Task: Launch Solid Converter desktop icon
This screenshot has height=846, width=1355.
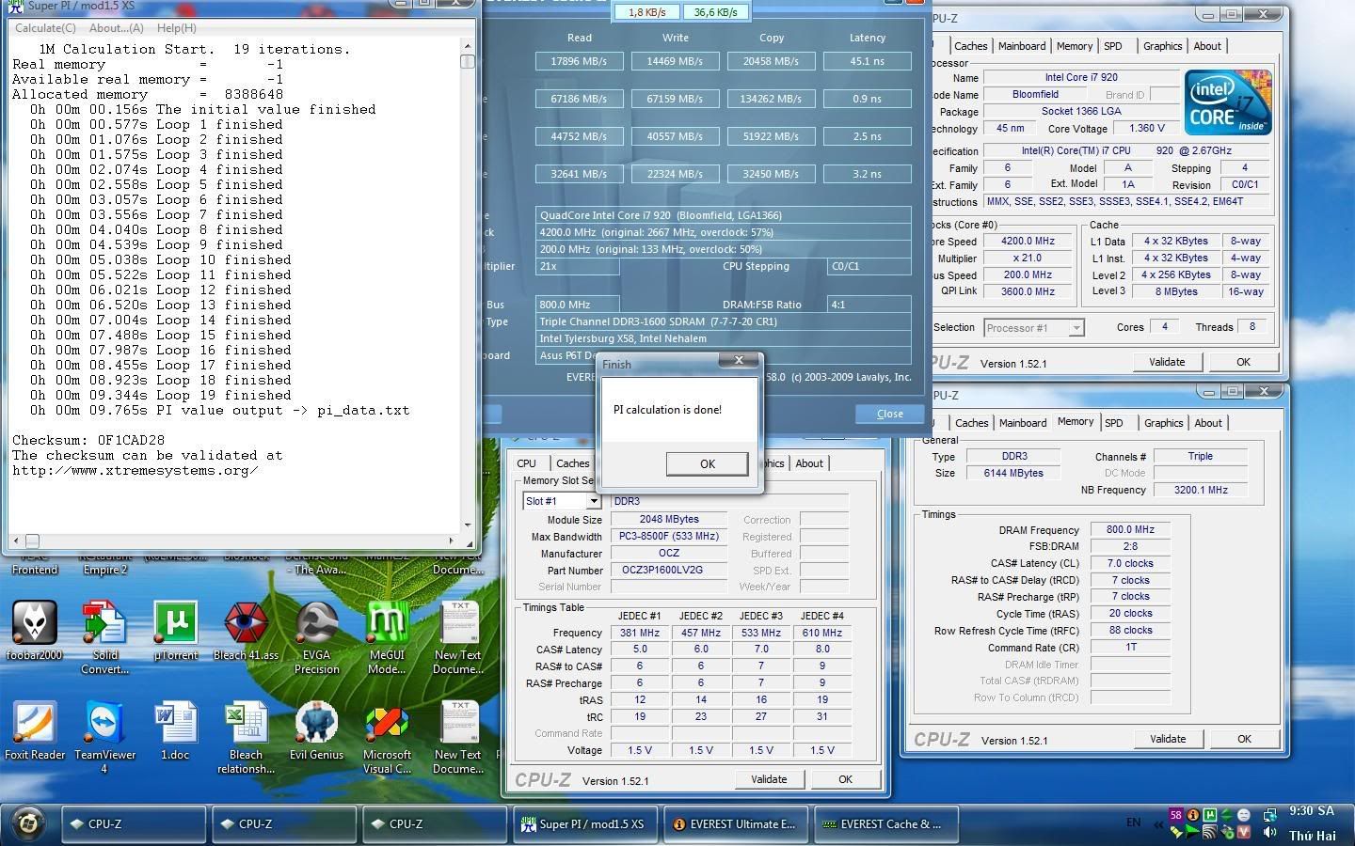Action: 104,638
